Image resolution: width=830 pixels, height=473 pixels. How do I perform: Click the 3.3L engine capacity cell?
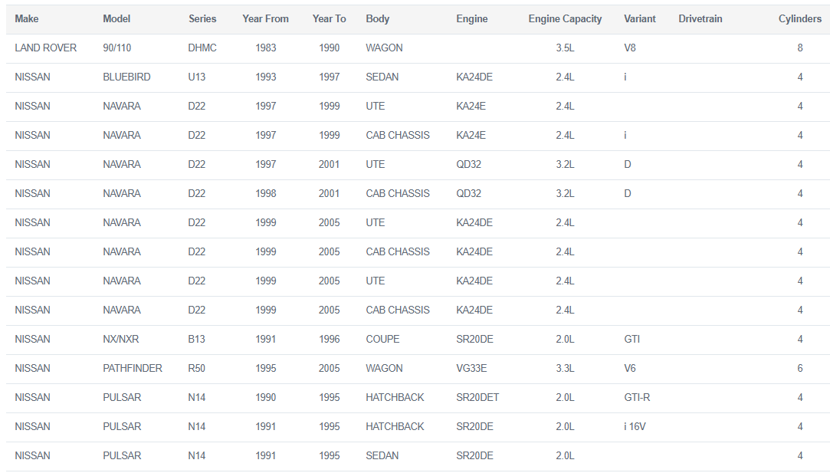(x=565, y=368)
